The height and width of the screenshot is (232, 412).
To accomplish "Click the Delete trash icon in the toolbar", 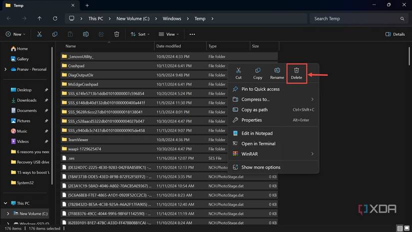I will 117,34.
